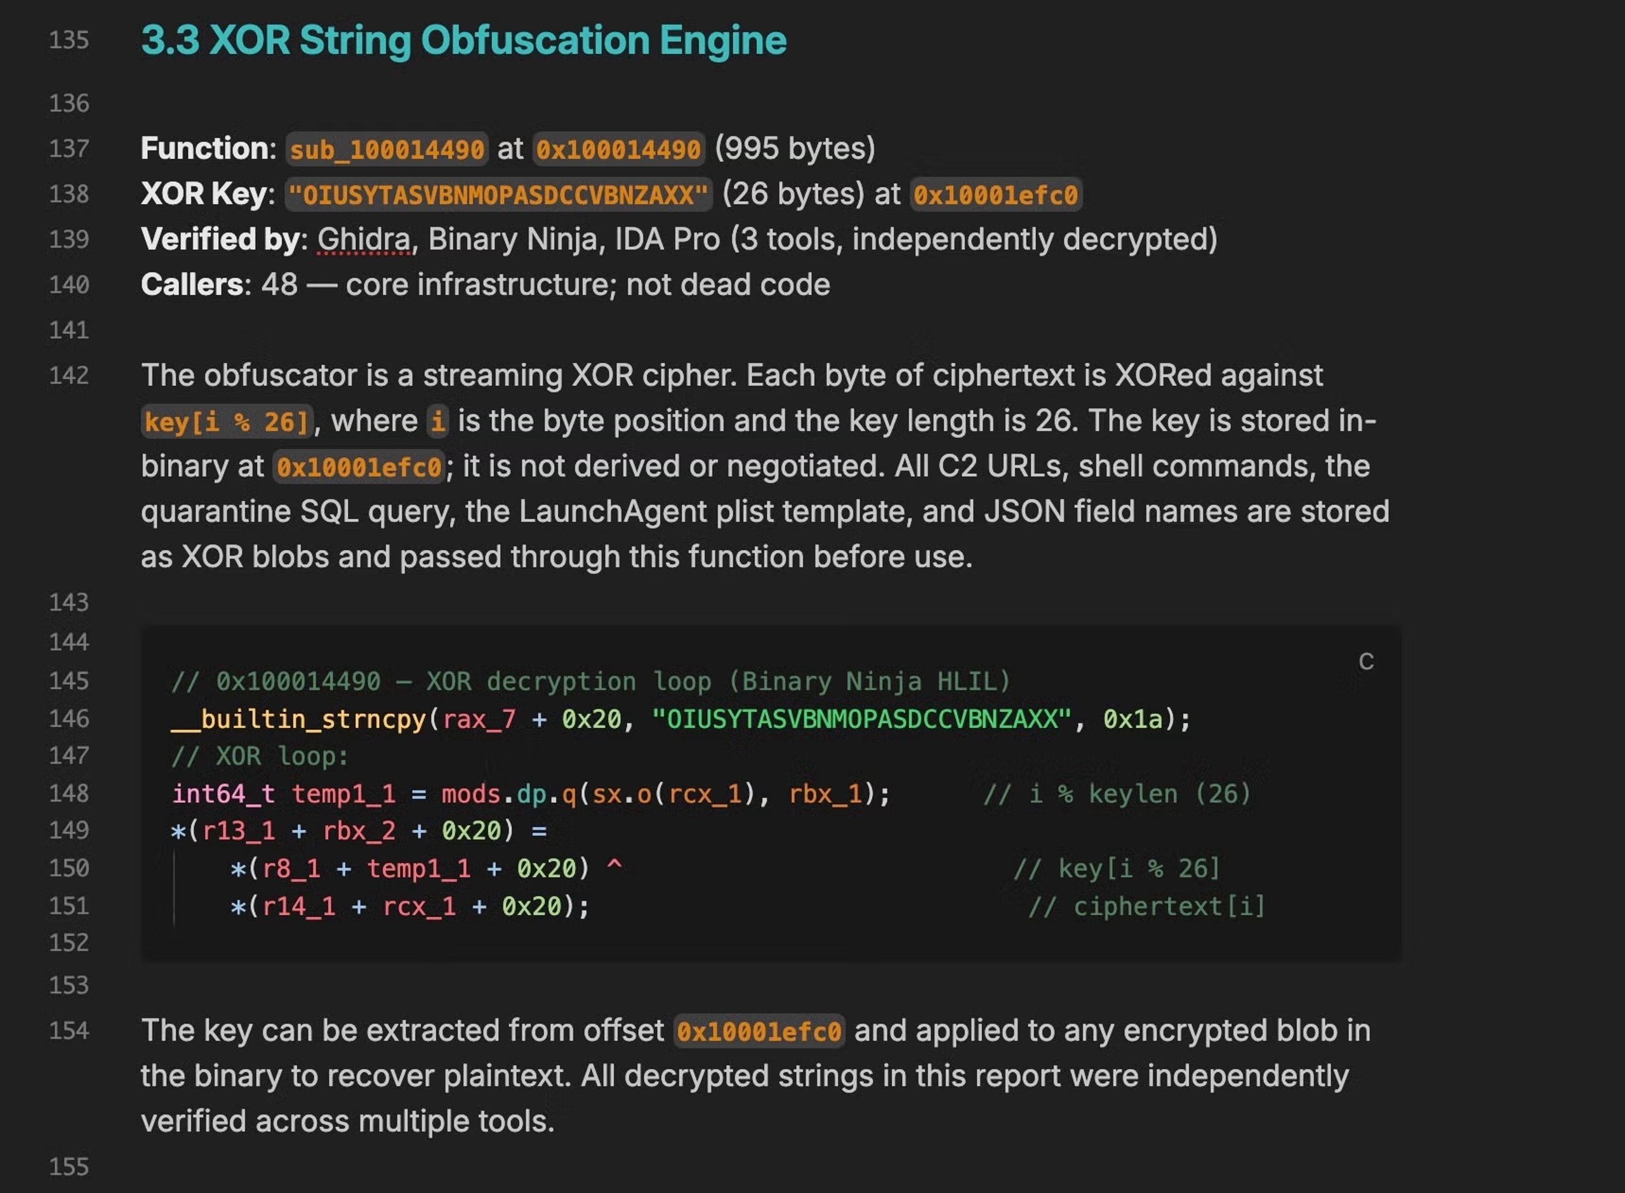Click the "Verified by" bold label
The width and height of the screenshot is (1625, 1193).
coord(220,240)
